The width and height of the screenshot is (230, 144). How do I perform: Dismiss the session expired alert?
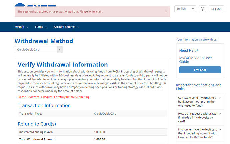[166, 11]
